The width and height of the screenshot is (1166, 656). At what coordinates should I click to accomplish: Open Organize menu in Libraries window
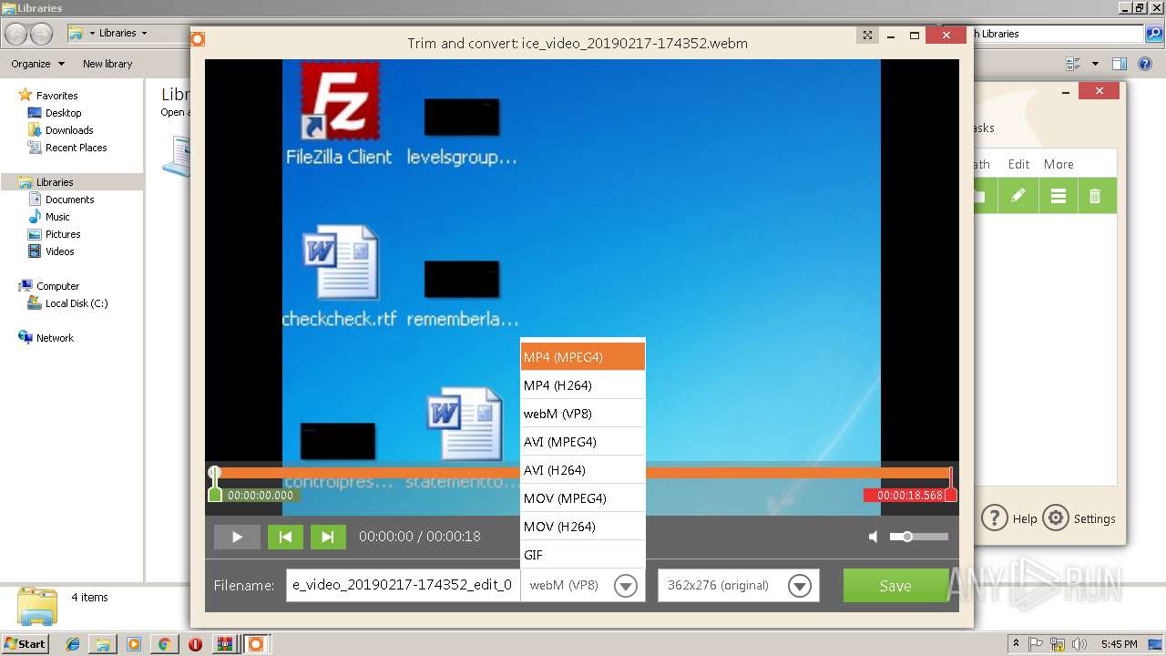(37, 64)
